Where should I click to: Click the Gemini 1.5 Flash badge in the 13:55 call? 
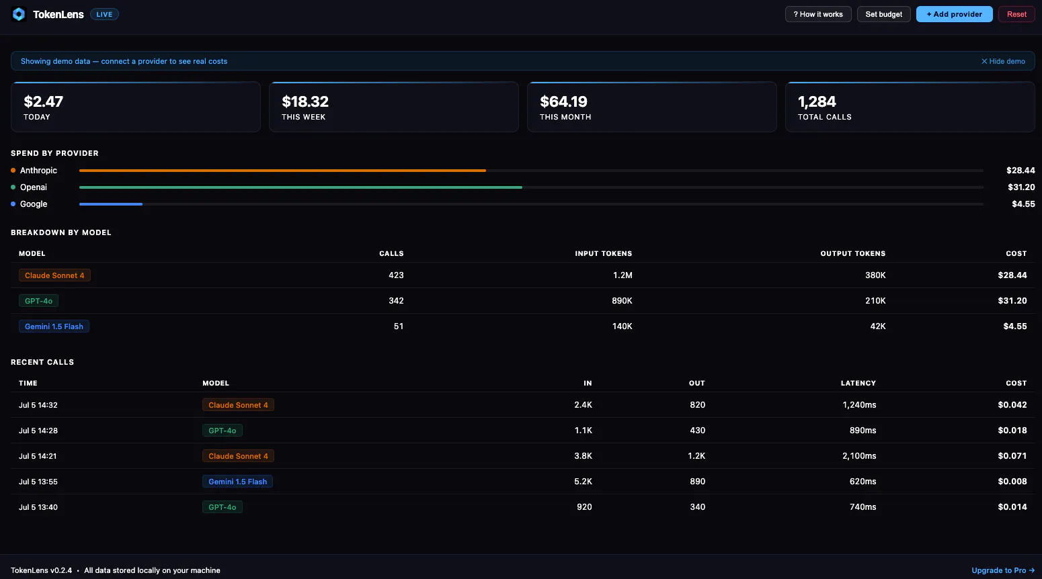(x=237, y=482)
